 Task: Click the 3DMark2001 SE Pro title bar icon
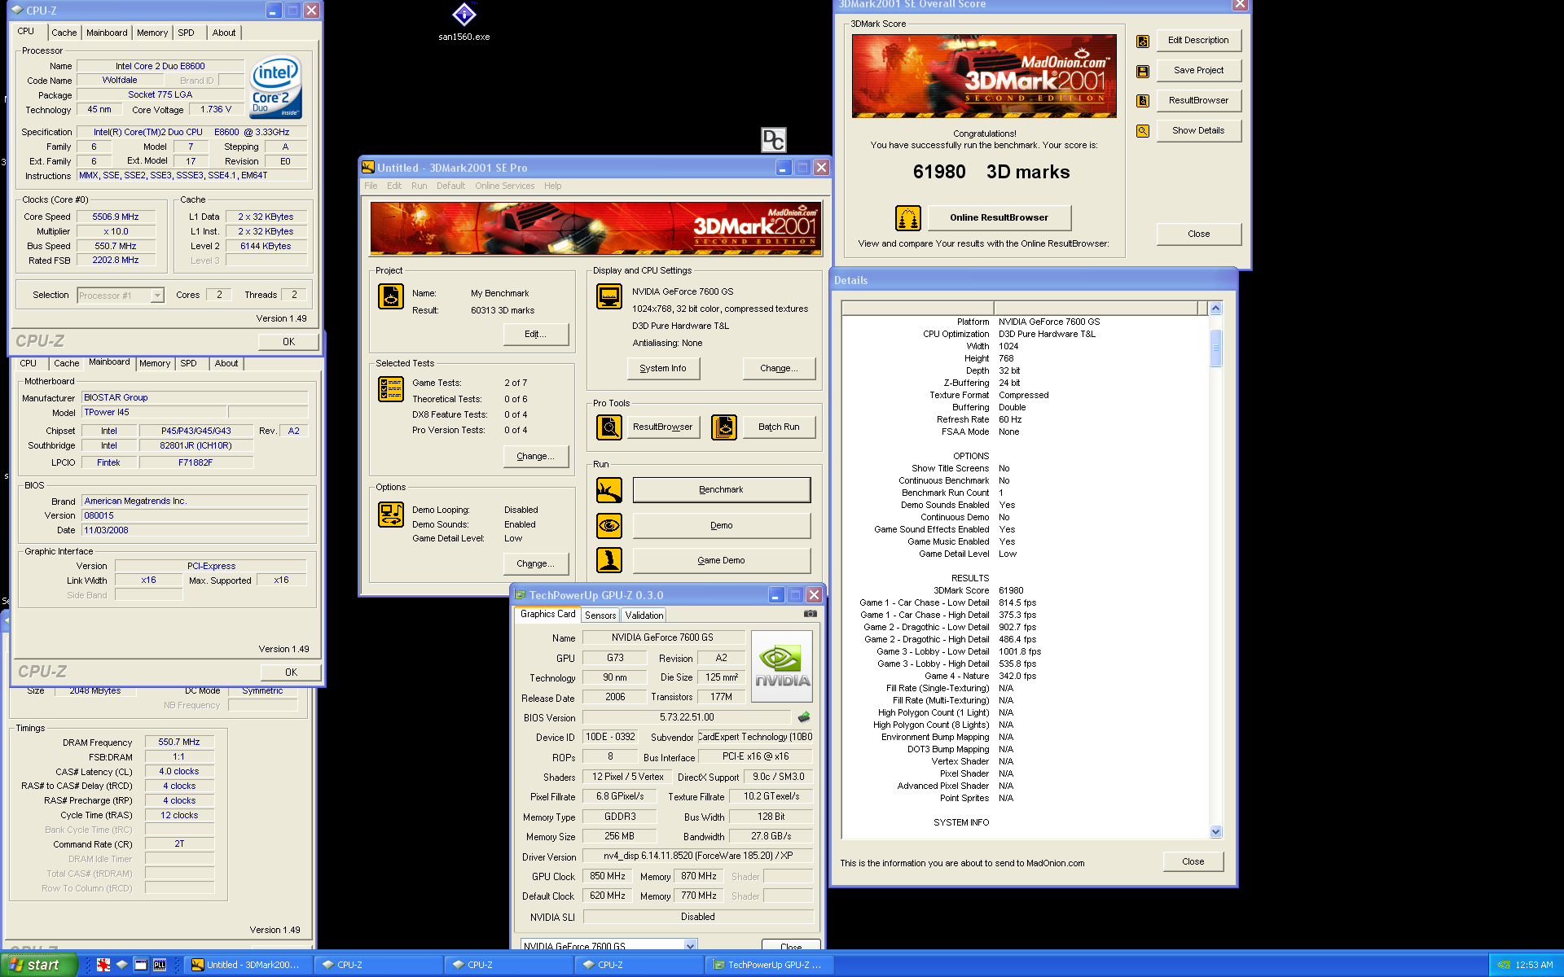click(368, 167)
